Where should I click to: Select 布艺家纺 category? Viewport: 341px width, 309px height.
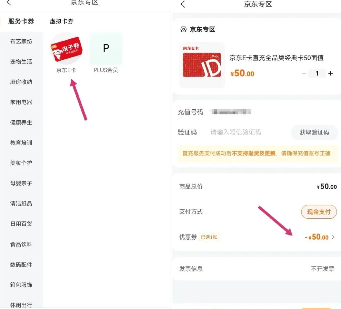21,41
